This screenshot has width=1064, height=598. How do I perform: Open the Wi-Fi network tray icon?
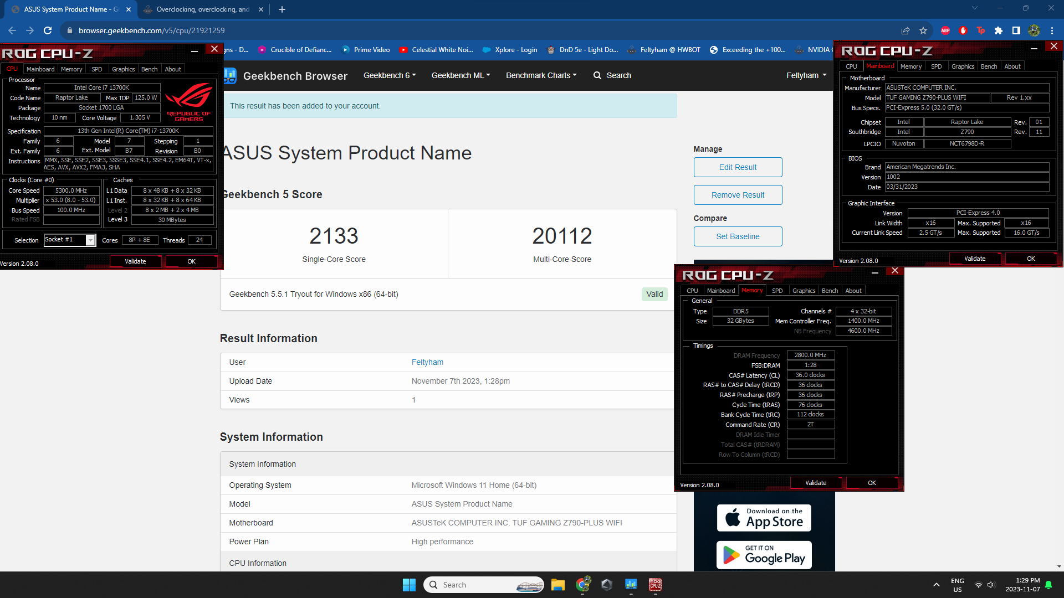(979, 585)
